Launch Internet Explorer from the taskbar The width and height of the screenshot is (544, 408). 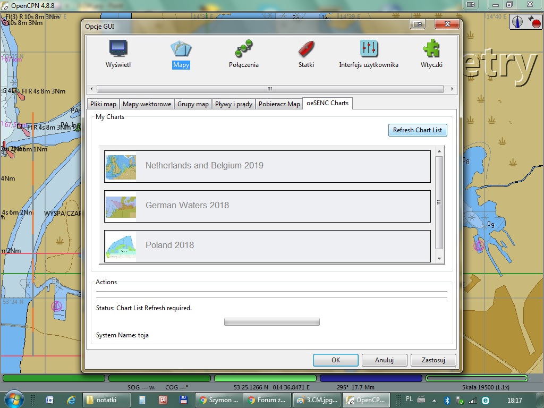(x=71, y=400)
